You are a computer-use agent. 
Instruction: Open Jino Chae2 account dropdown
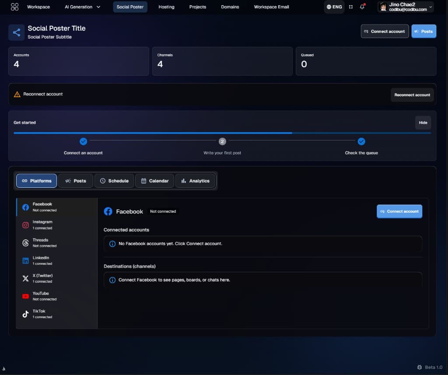click(x=406, y=7)
